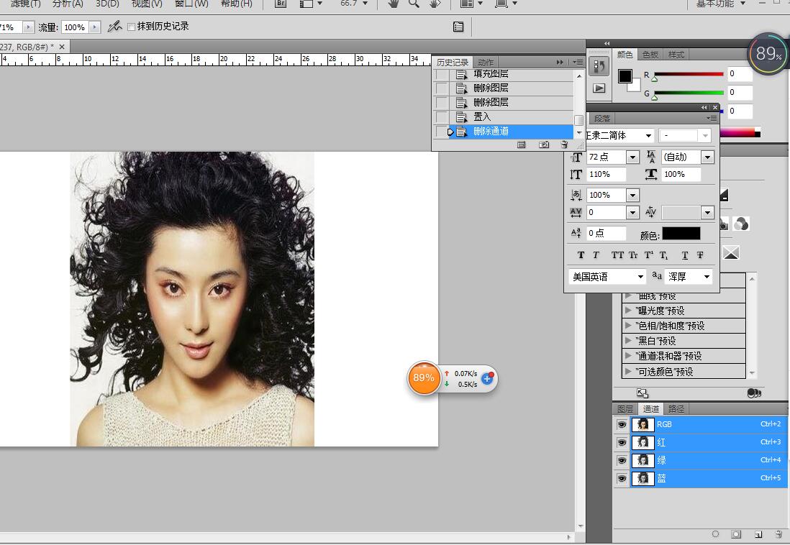Click the vertical scale 110% field
790x545 pixels.
pos(607,175)
